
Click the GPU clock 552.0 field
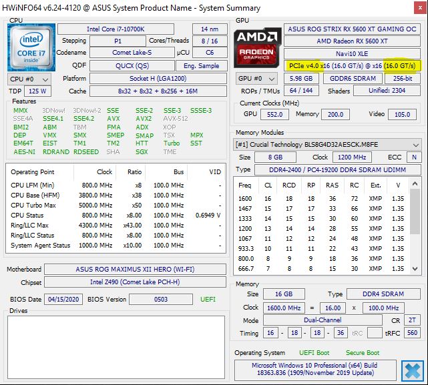tap(274, 114)
